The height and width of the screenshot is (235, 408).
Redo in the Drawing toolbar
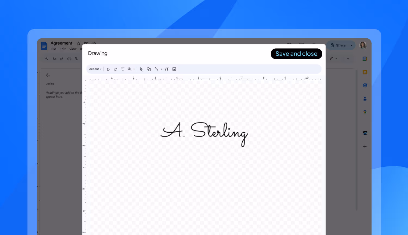point(115,69)
